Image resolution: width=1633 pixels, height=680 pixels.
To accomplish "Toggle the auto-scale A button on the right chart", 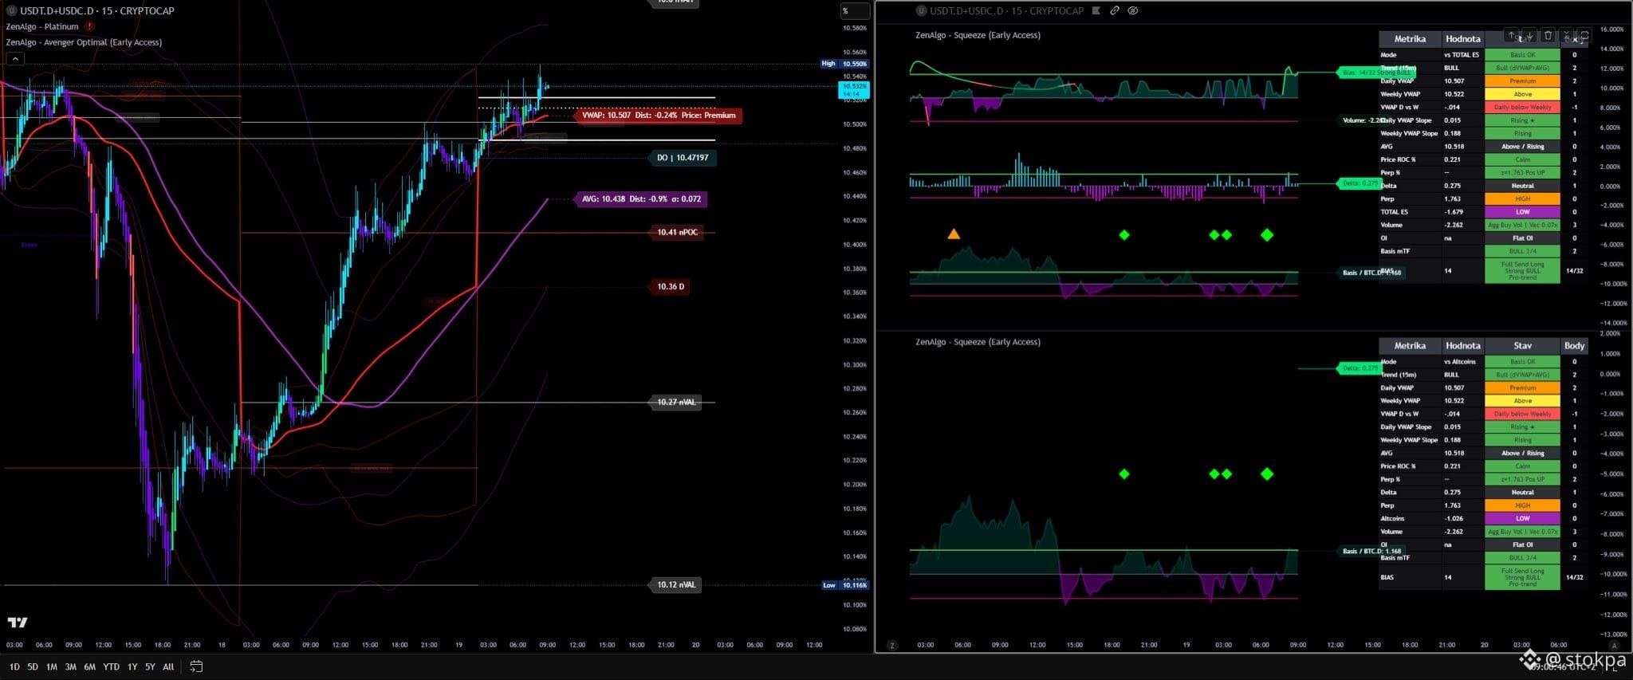I will [1614, 645].
